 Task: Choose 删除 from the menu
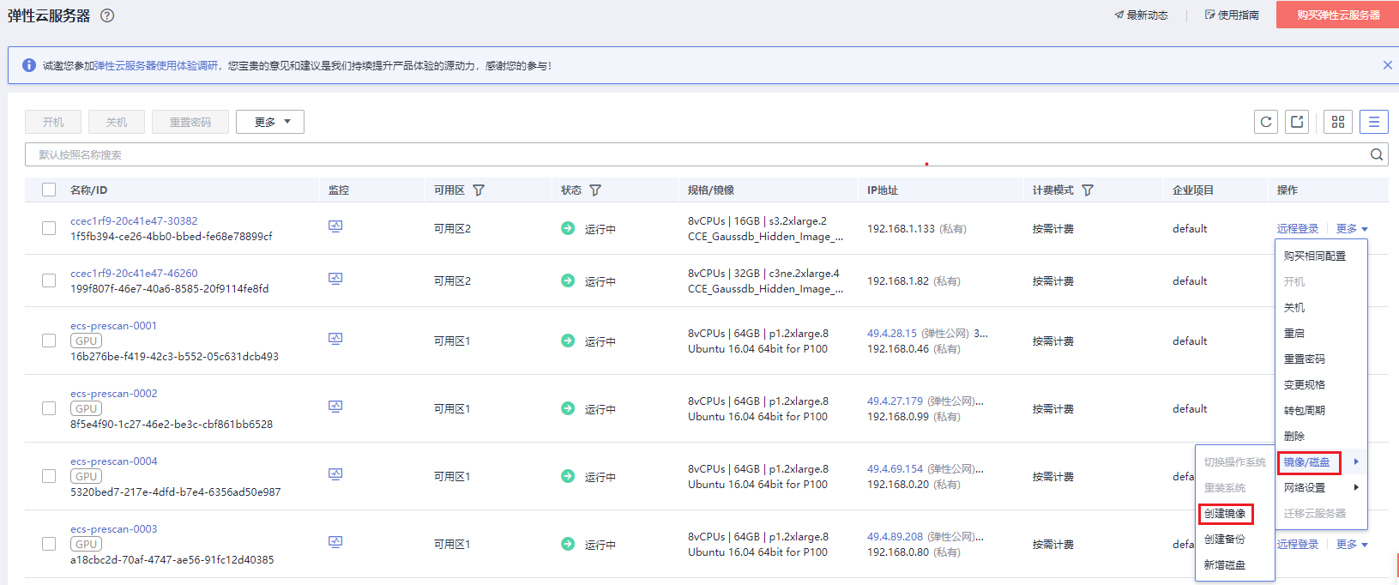(x=1294, y=437)
